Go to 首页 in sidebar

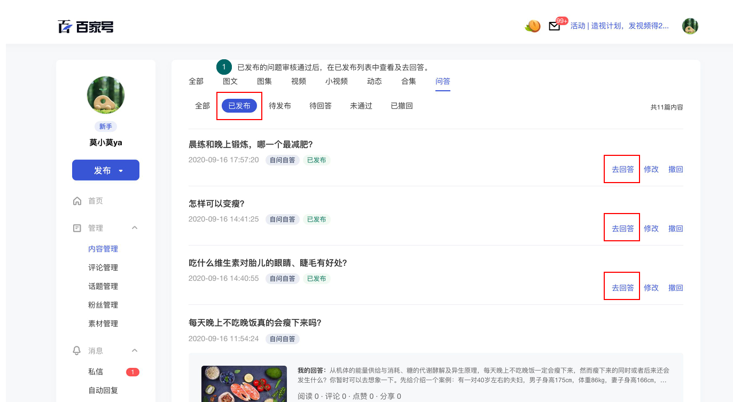click(96, 201)
